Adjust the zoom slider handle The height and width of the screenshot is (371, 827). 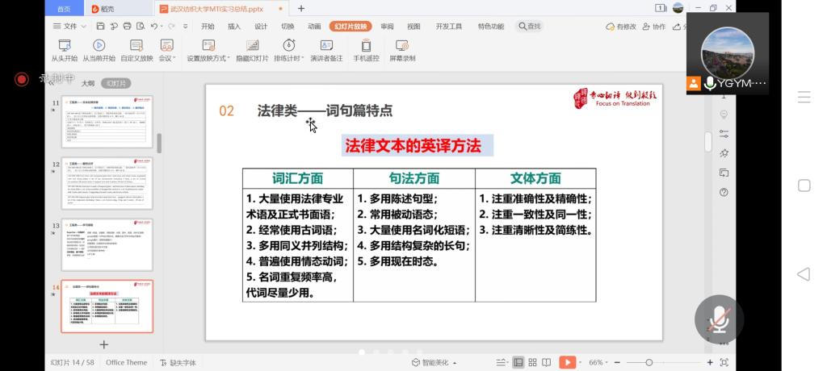pos(649,363)
